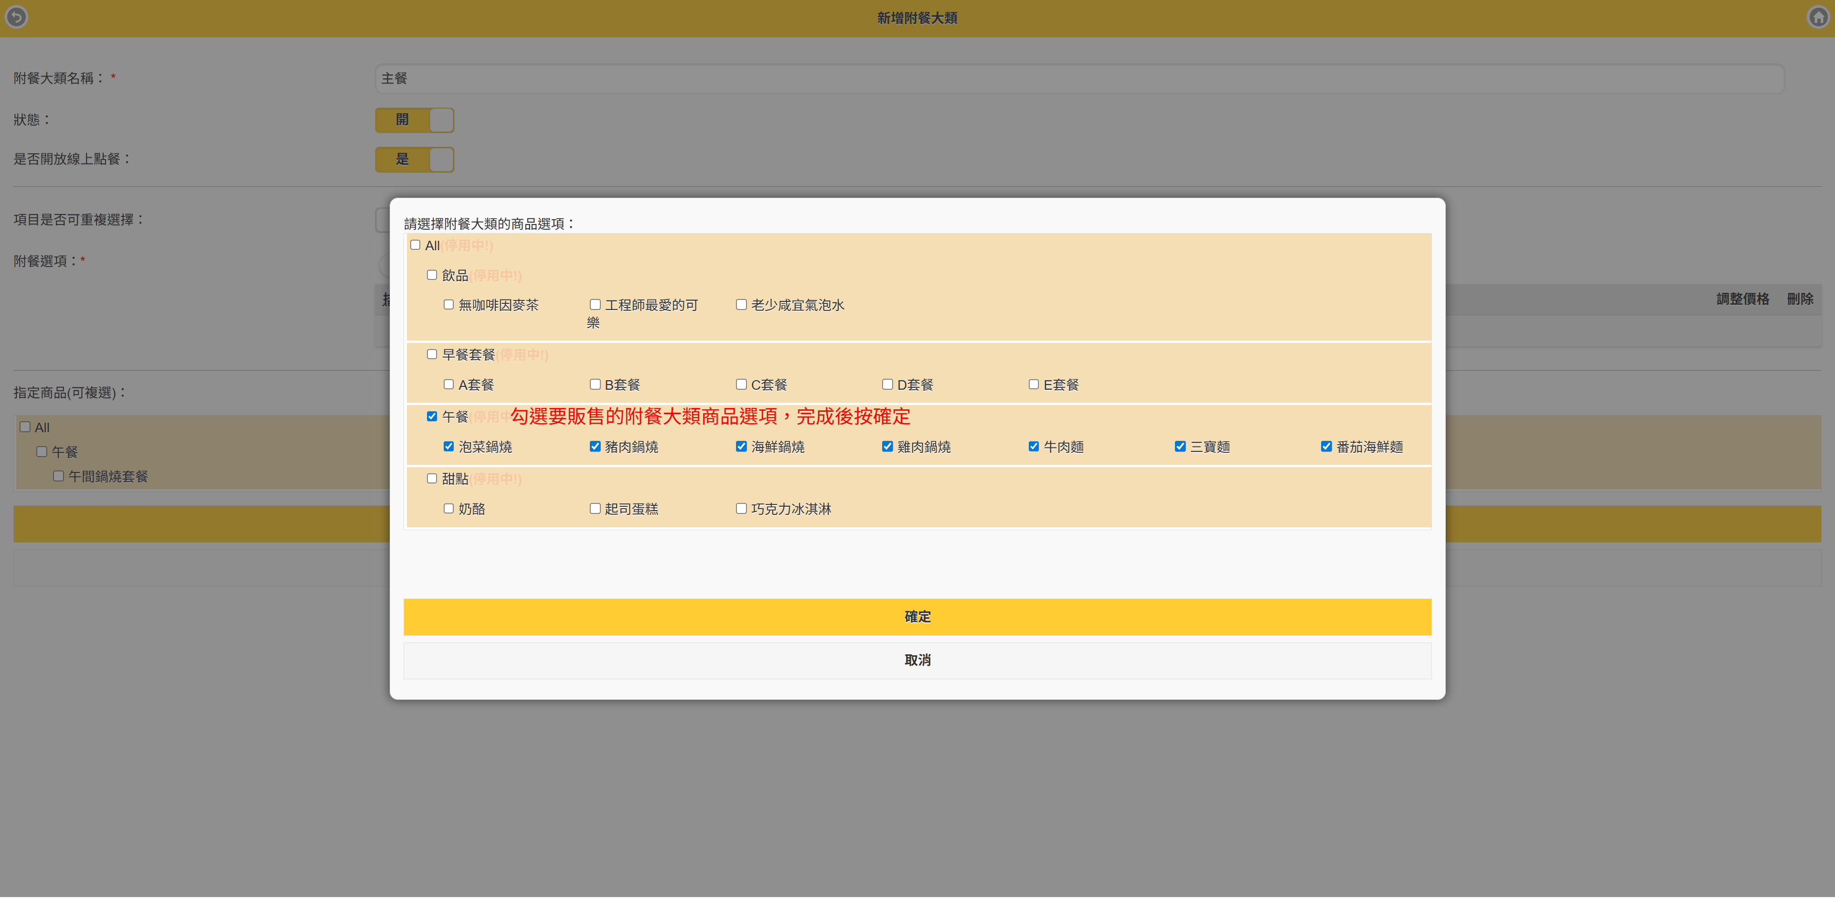Select 無咖啡因麥茶 option
Viewport: 1835px width, 898px height.
coord(449,305)
